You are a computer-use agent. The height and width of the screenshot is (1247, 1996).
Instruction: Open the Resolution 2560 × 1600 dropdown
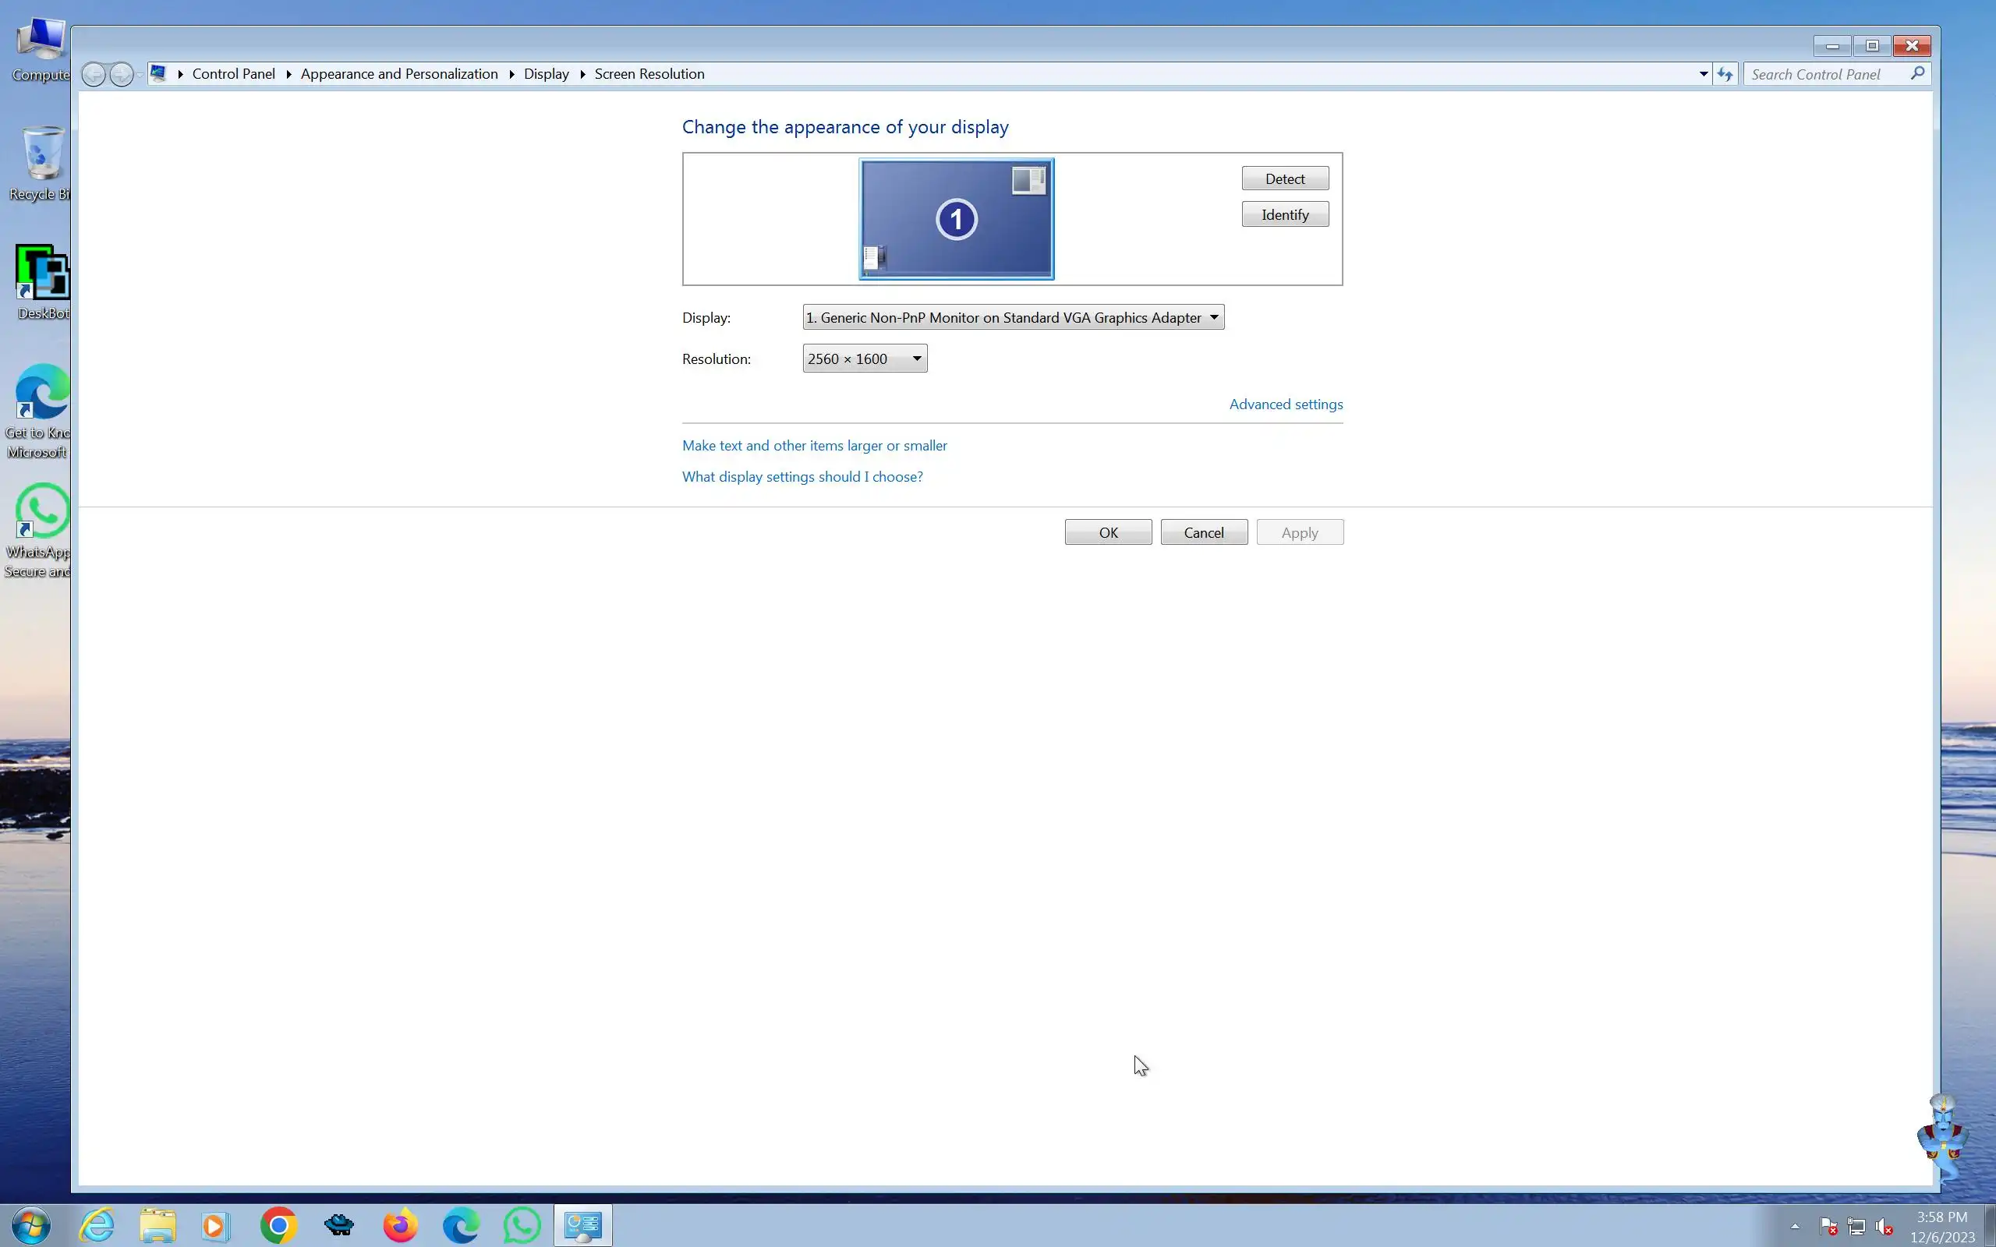point(865,359)
